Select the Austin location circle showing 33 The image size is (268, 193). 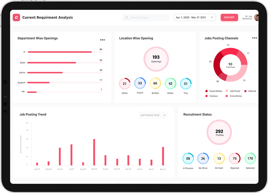140,83
